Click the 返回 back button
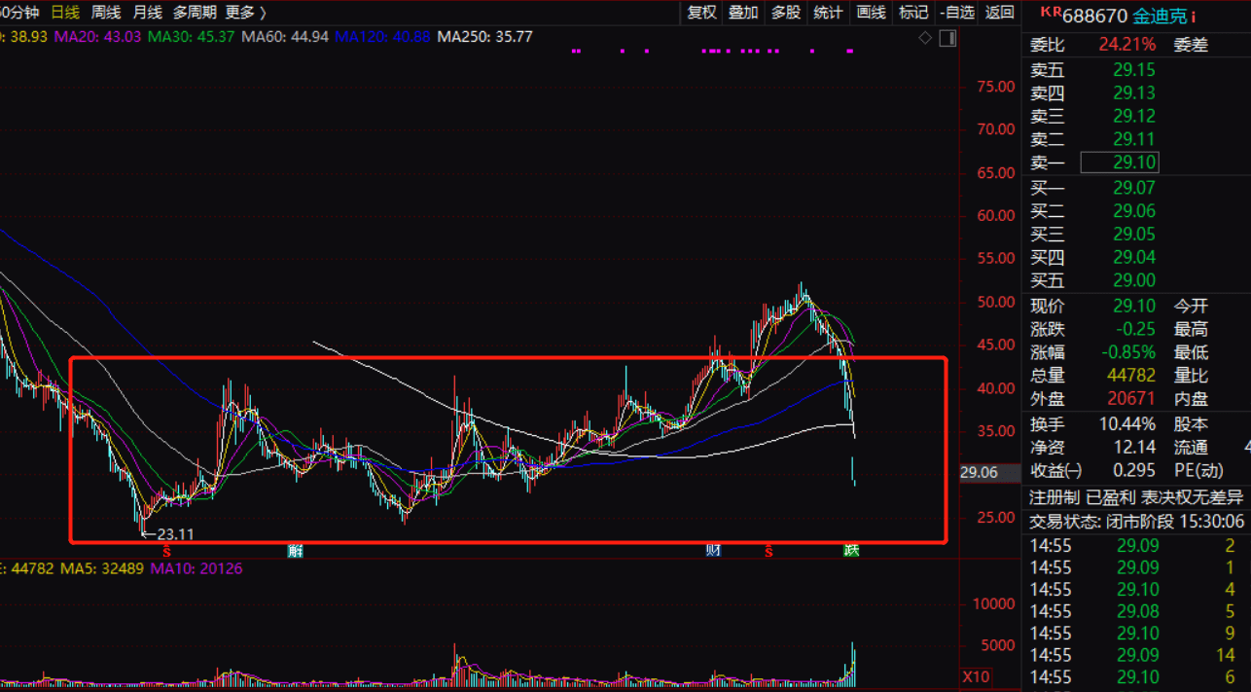The width and height of the screenshot is (1251, 692). pyautogui.click(x=999, y=13)
